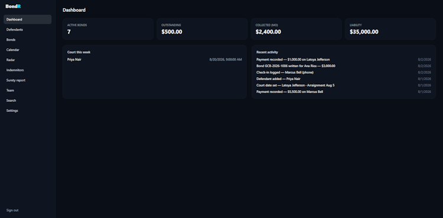
Task: Select the Active Bonds stat card
Action: pyautogui.click(x=108, y=29)
